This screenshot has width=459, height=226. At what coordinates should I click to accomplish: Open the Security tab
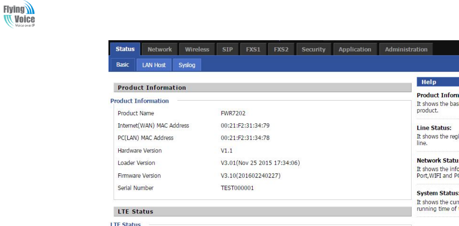313,49
